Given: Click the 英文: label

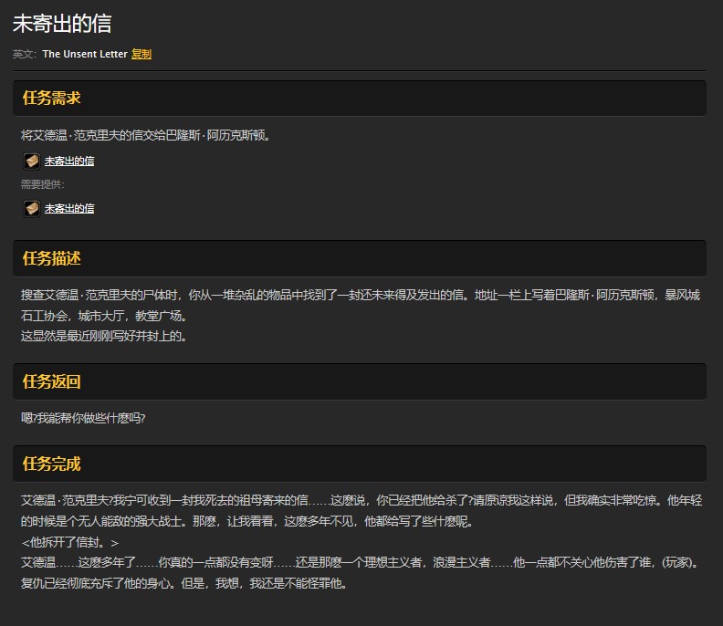Looking at the screenshot, I should (25, 54).
